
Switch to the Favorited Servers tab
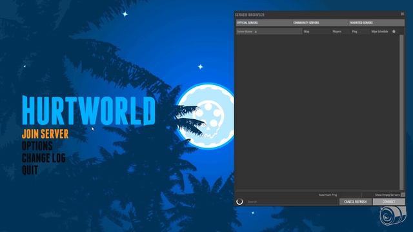point(376,23)
